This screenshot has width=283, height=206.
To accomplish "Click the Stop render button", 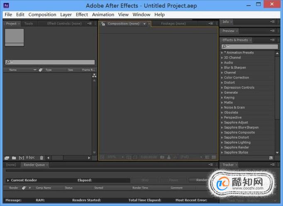I will [145, 180].
